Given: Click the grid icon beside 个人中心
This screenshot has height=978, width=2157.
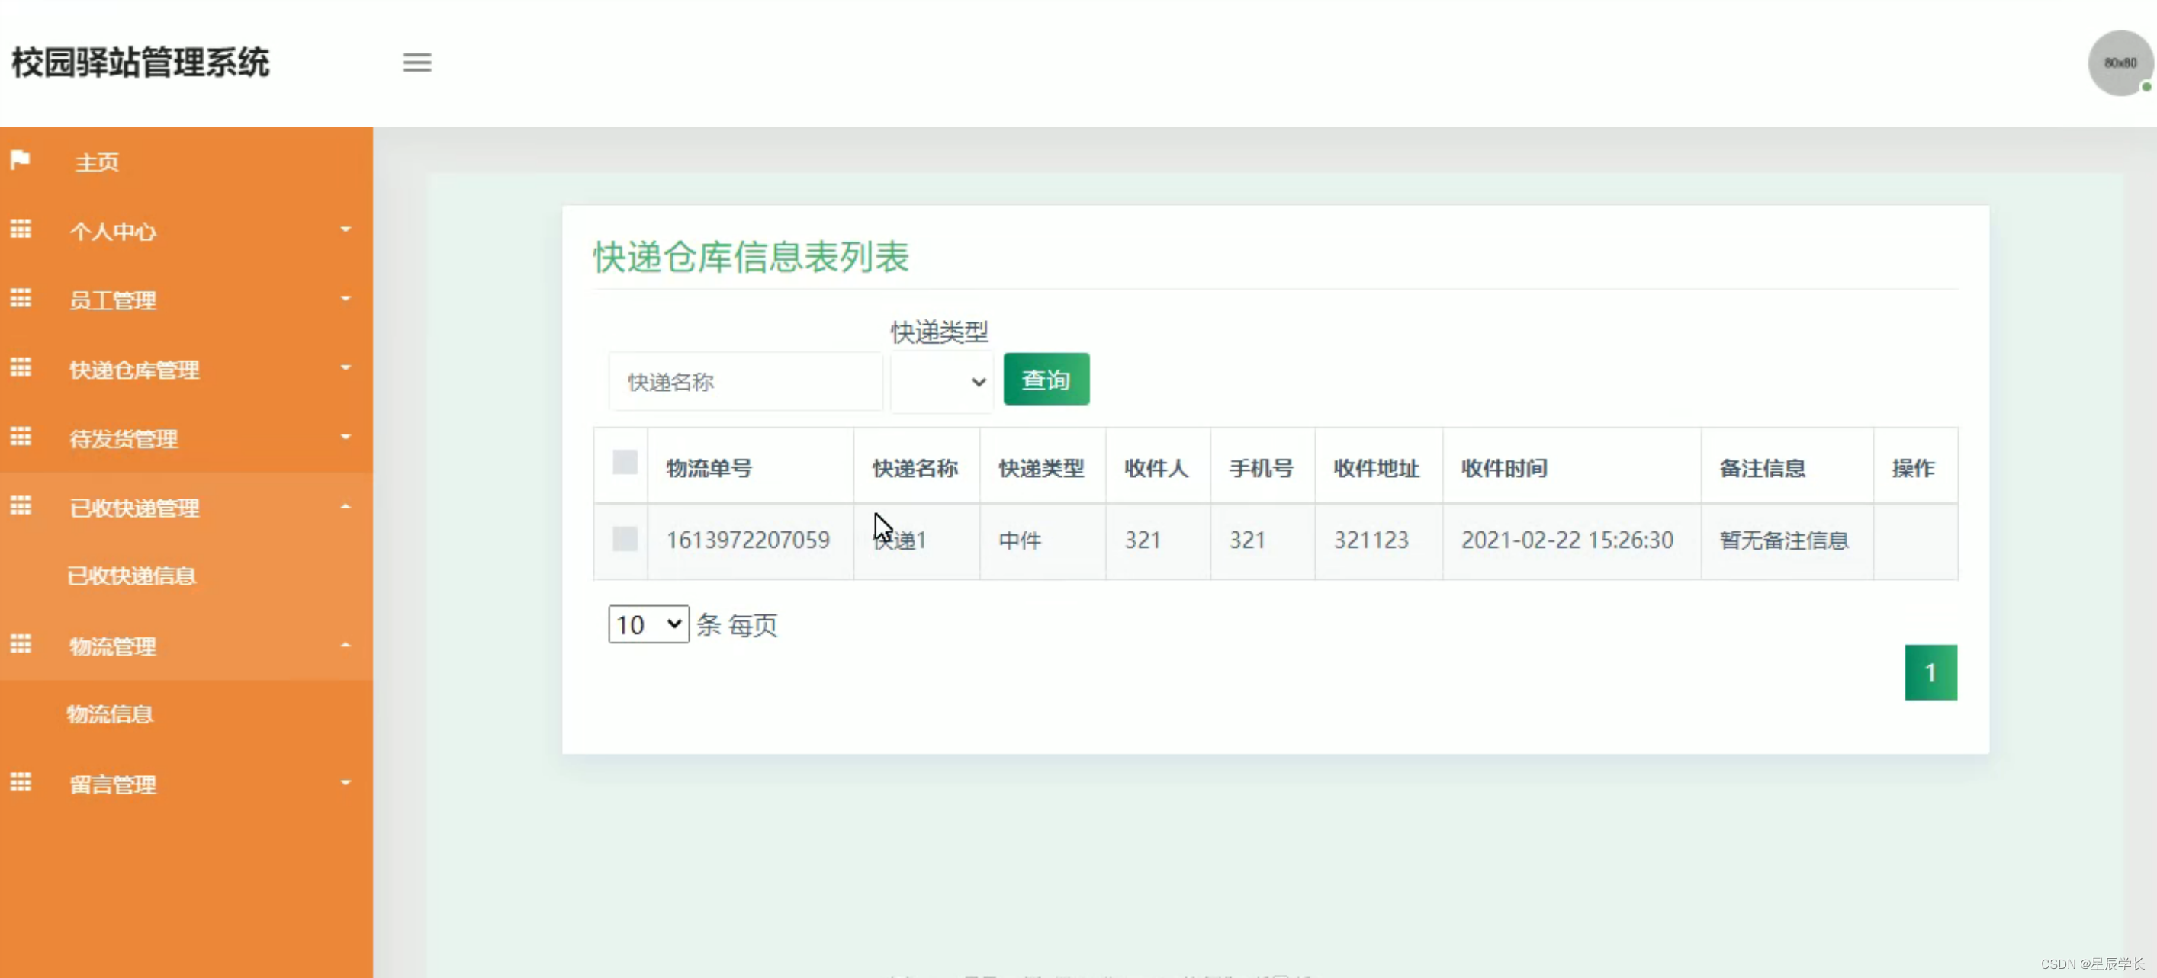Looking at the screenshot, I should click(x=20, y=229).
